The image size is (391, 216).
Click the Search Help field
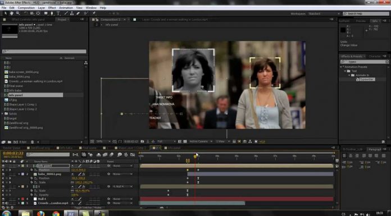pyautogui.click(x=366, y=13)
